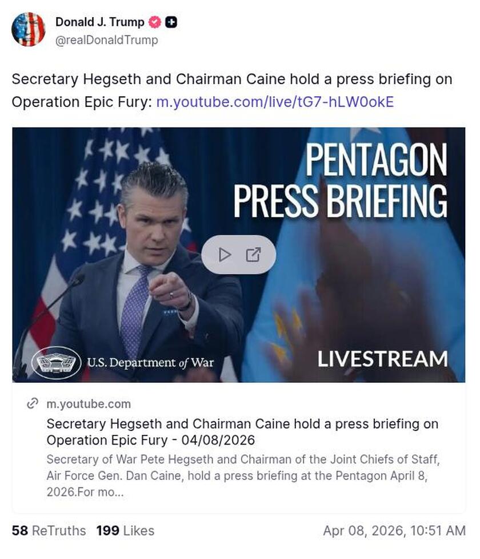This screenshot has height=559, width=480.
Task: Click the card description about Gen. Dan Caine
Action: pos(243,475)
